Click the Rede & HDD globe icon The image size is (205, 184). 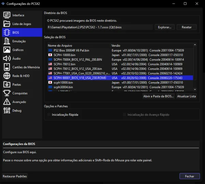[7, 76]
